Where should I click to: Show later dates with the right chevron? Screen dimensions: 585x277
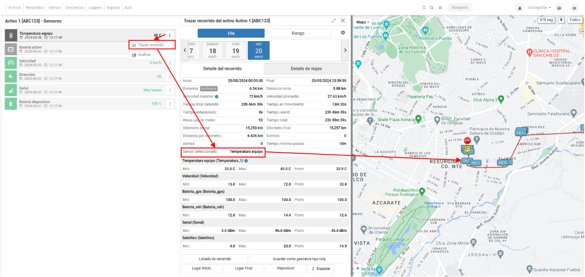[345, 50]
